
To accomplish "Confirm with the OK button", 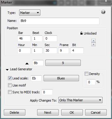I will pyautogui.click(x=72, y=113).
